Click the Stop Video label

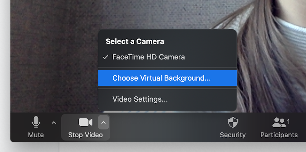coord(85,135)
